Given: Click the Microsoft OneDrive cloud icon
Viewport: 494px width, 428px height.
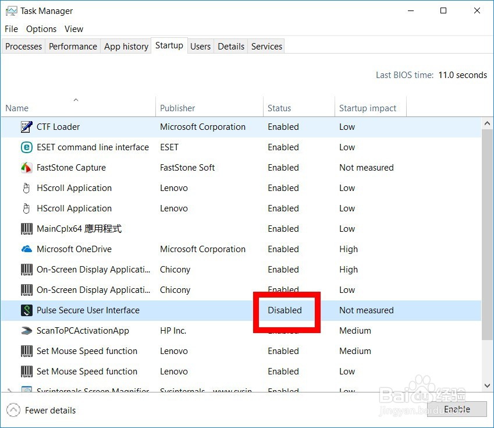Looking at the screenshot, I should (26, 249).
